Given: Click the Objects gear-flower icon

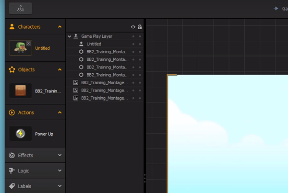Looking at the screenshot, I should 12,69.
